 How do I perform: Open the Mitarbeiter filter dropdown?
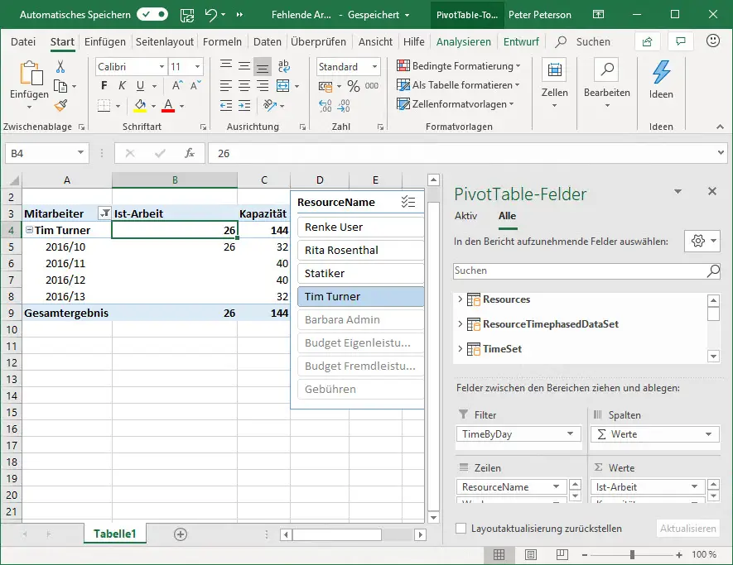pyautogui.click(x=104, y=213)
